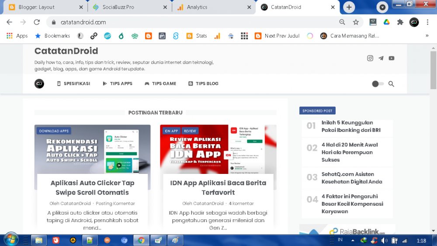This screenshot has width=437, height=246.
Task: Go back with browser back arrow
Action: [x=10, y=22]
